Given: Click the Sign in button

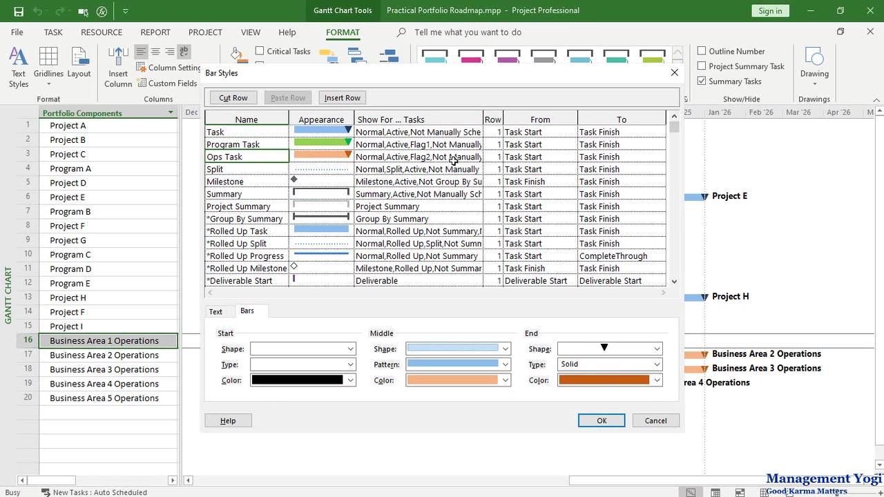Looking at the screenshot, I should (770, 11).
